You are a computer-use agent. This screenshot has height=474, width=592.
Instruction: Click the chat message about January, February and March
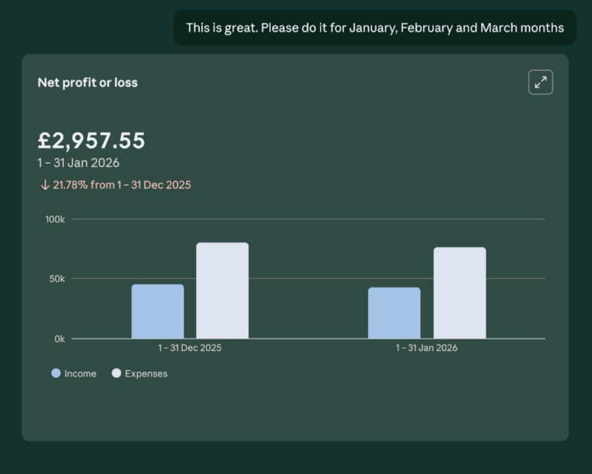point(375,28)
